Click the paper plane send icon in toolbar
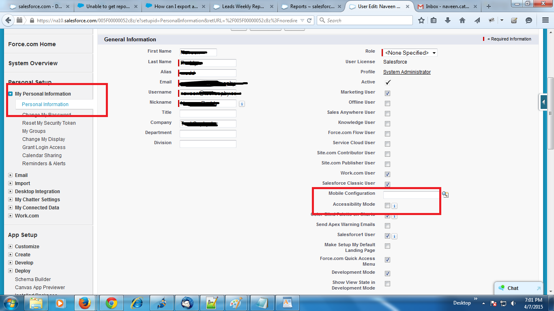Screen dimensions: 554x311 click(477, 20)
